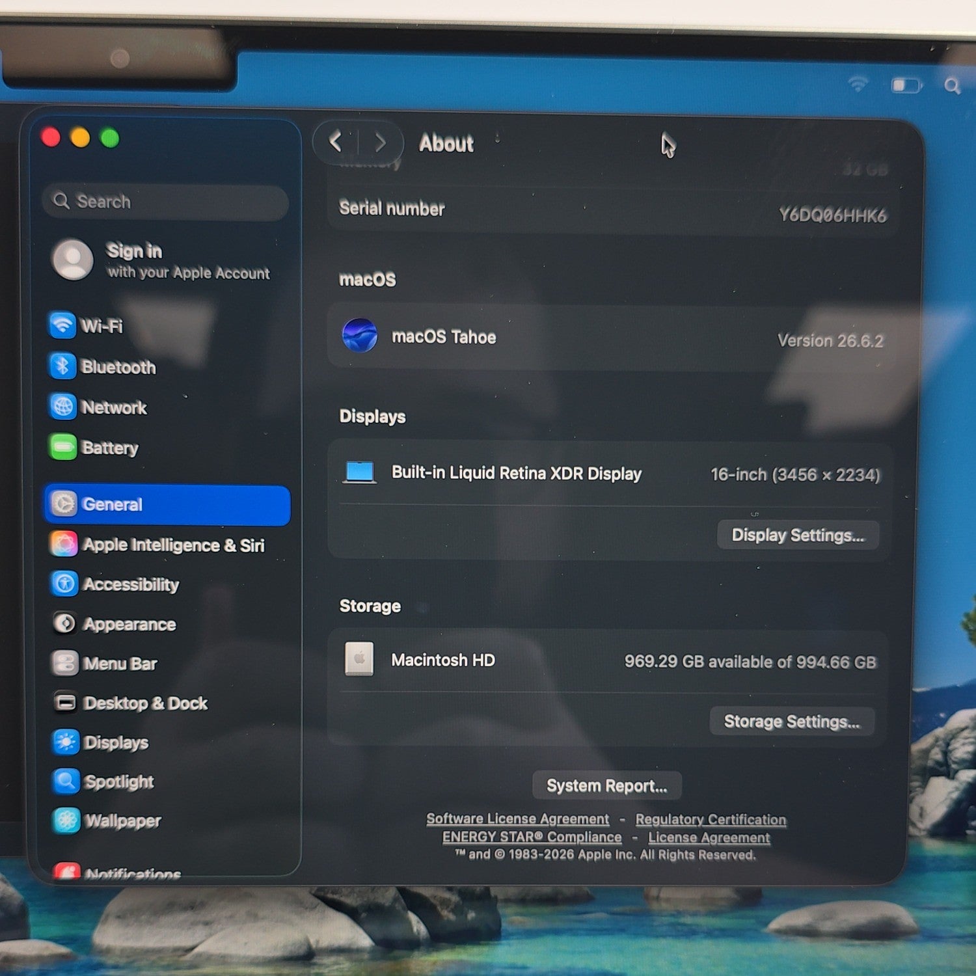Screen dimensions: 976x976
Task: Click the Appearance icon
Action: (65, 623)
